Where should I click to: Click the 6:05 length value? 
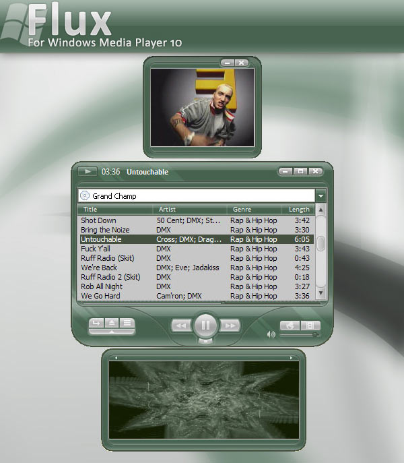[302, 239]
